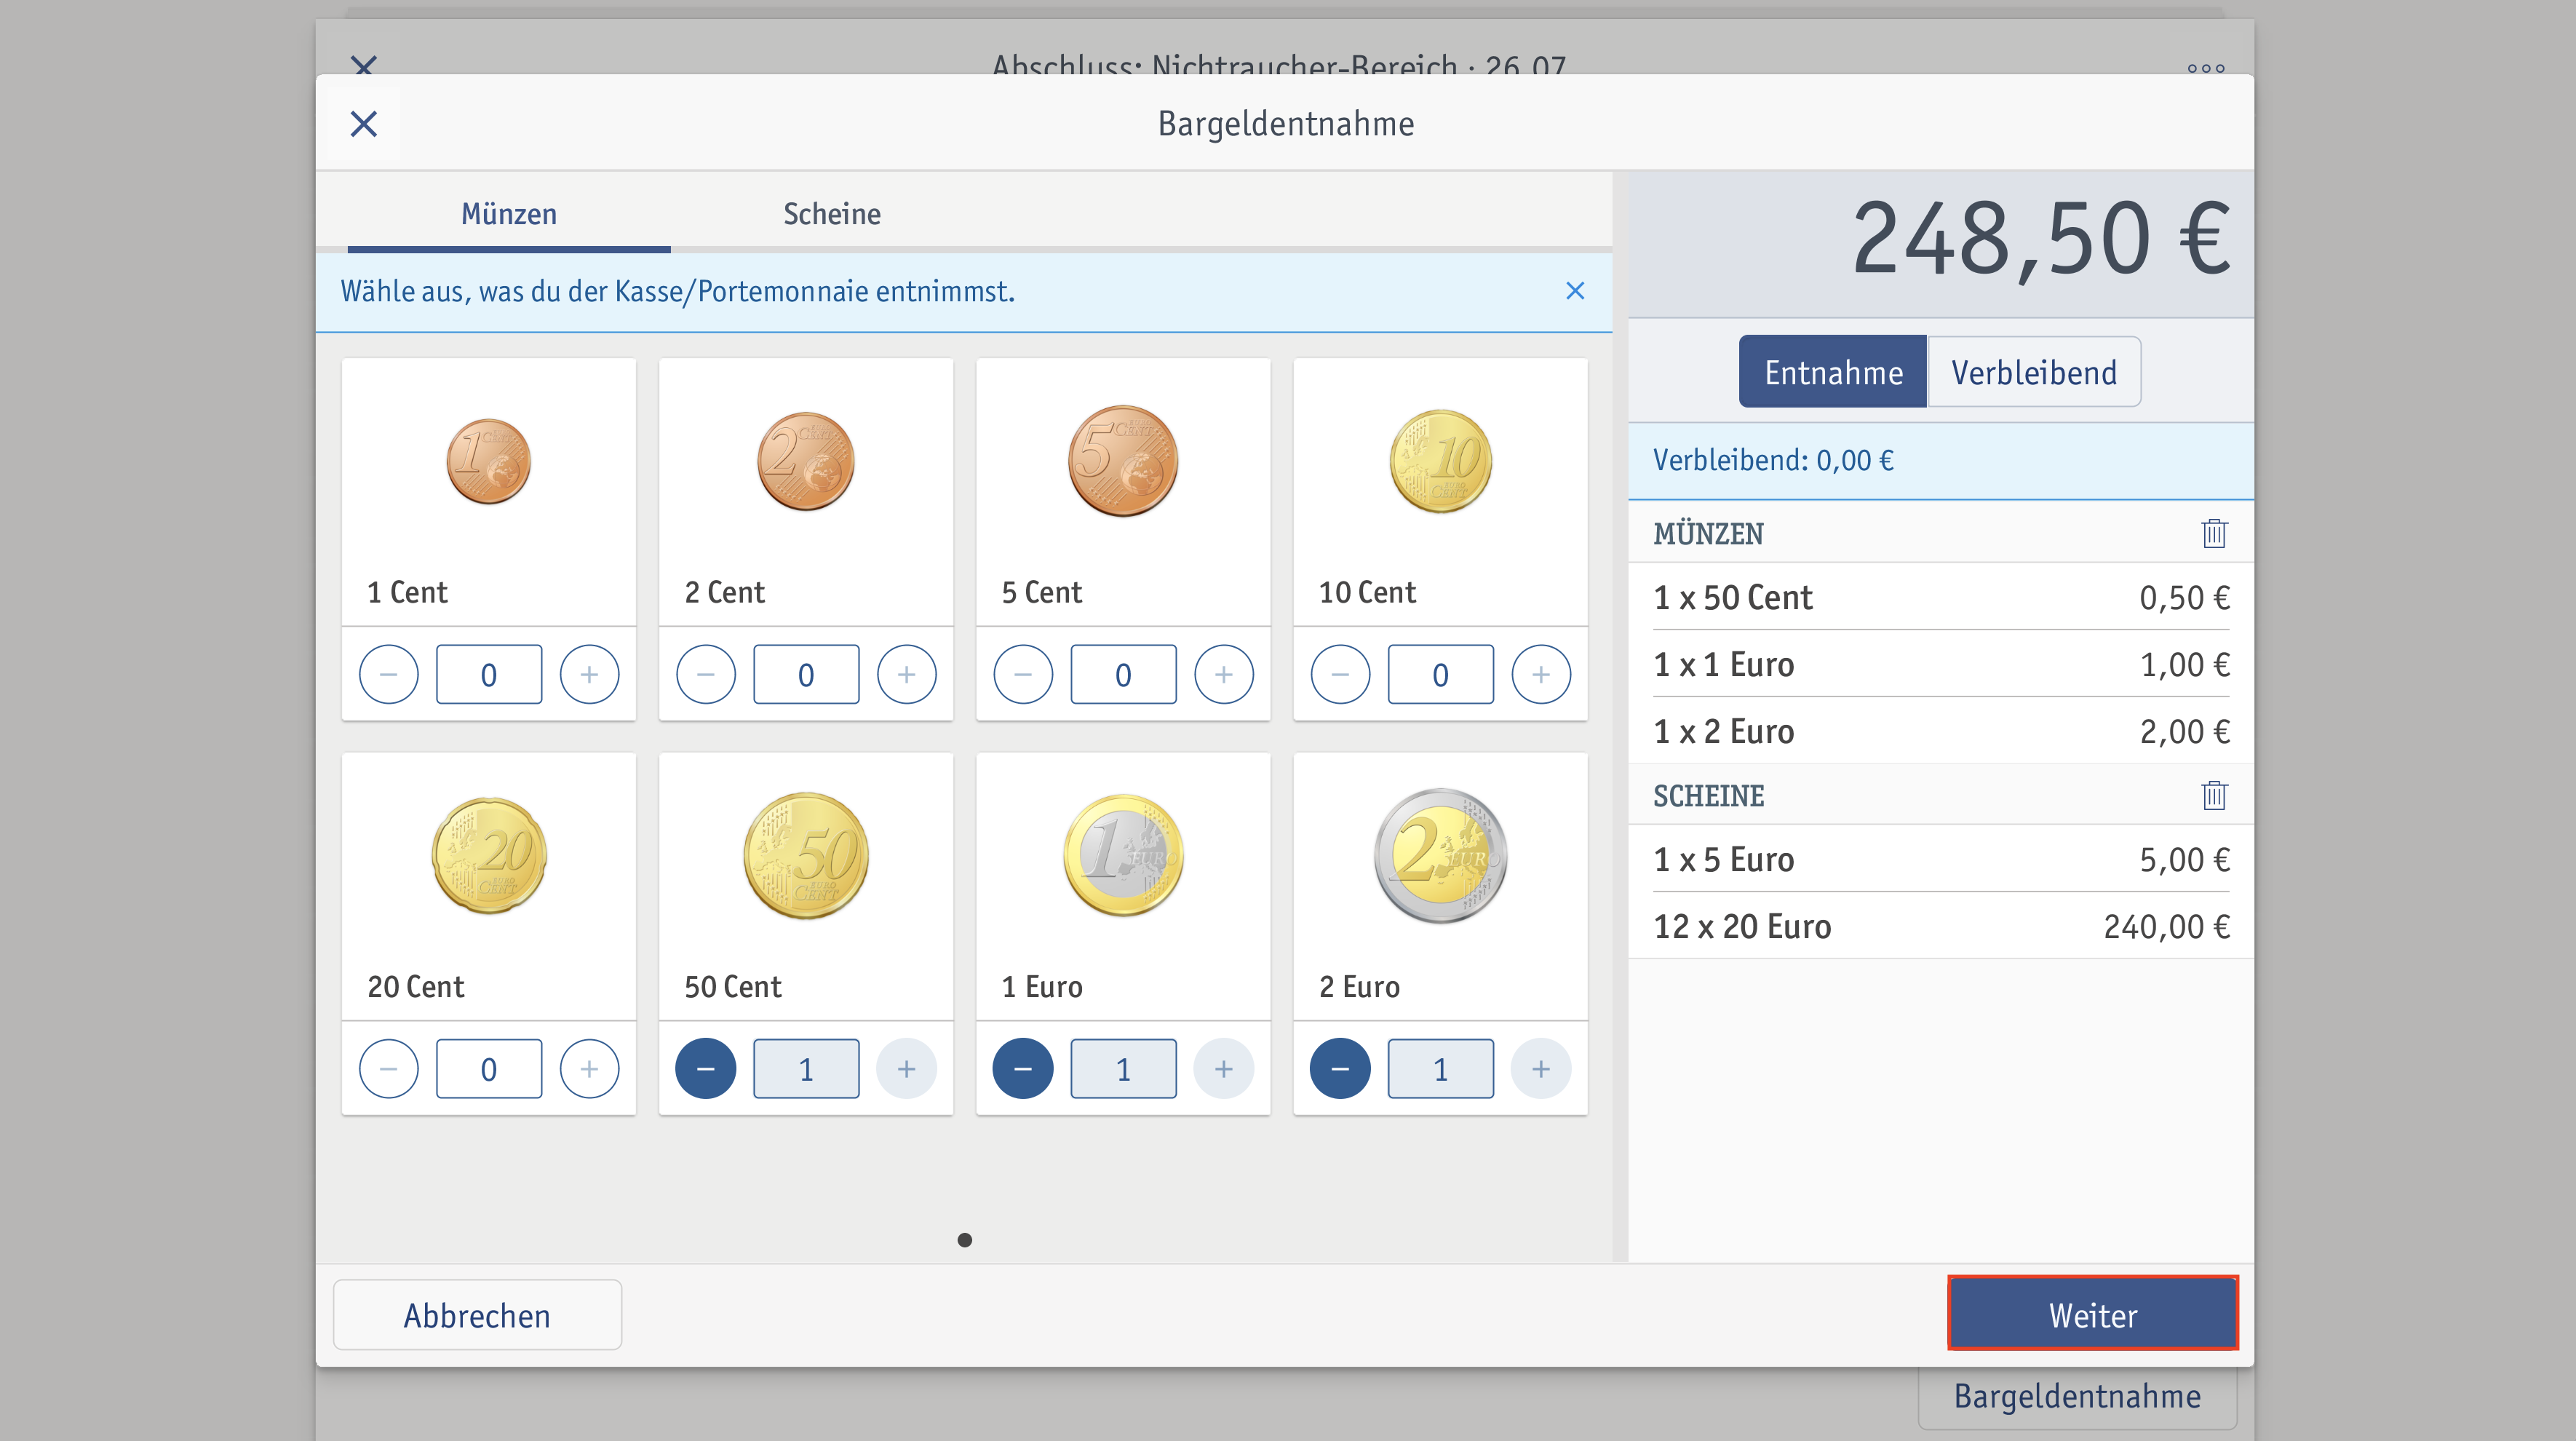Decrease 20 Cent count with minus
The width and height of the screenshot is (2576, 1441).
click(389, 1069)
